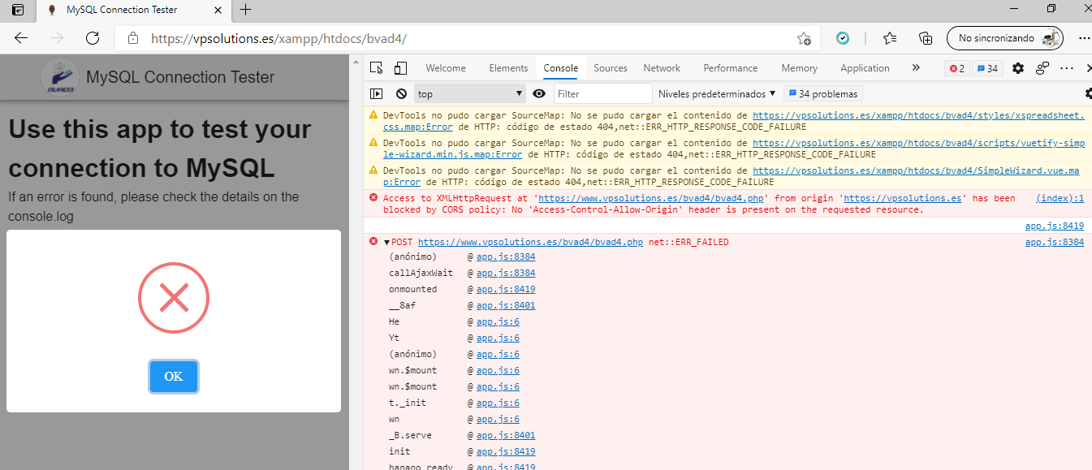Screen dimensions: 1092x470
Task: Open app.js:8419 link in the onmounted row
Action: pyautogui.click(x=506, y=289)
